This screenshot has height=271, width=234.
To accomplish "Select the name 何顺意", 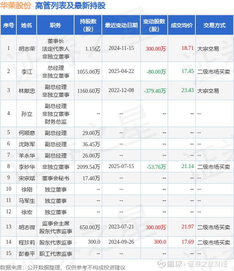I will click(x=27, y=133).
